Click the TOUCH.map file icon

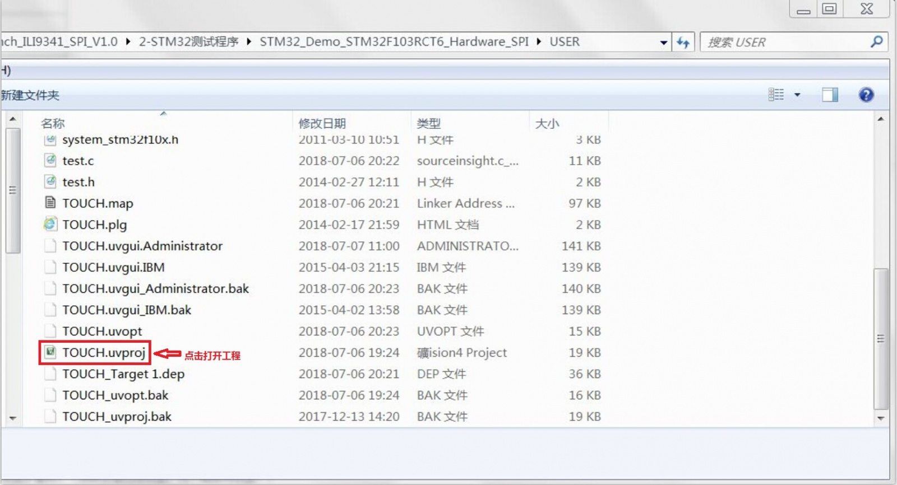[50, 203]
